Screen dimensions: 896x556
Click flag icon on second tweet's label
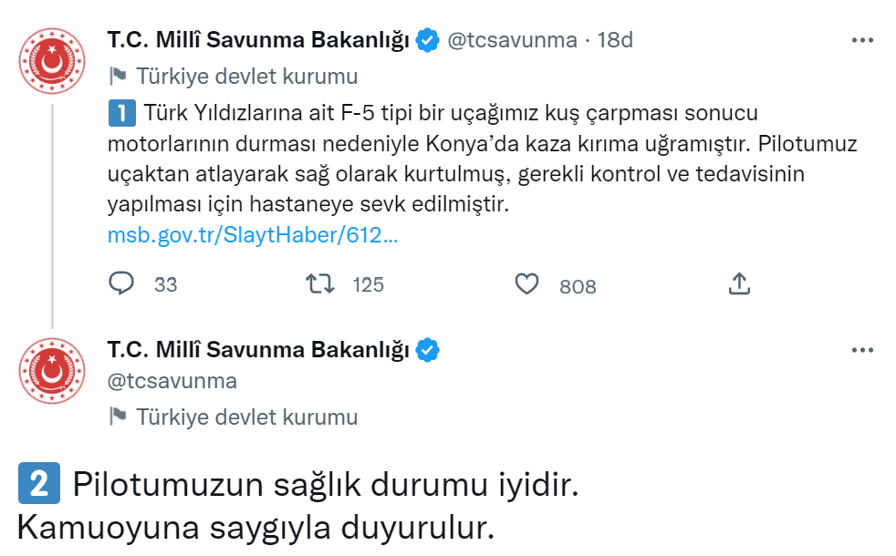[x=118, y=417]
